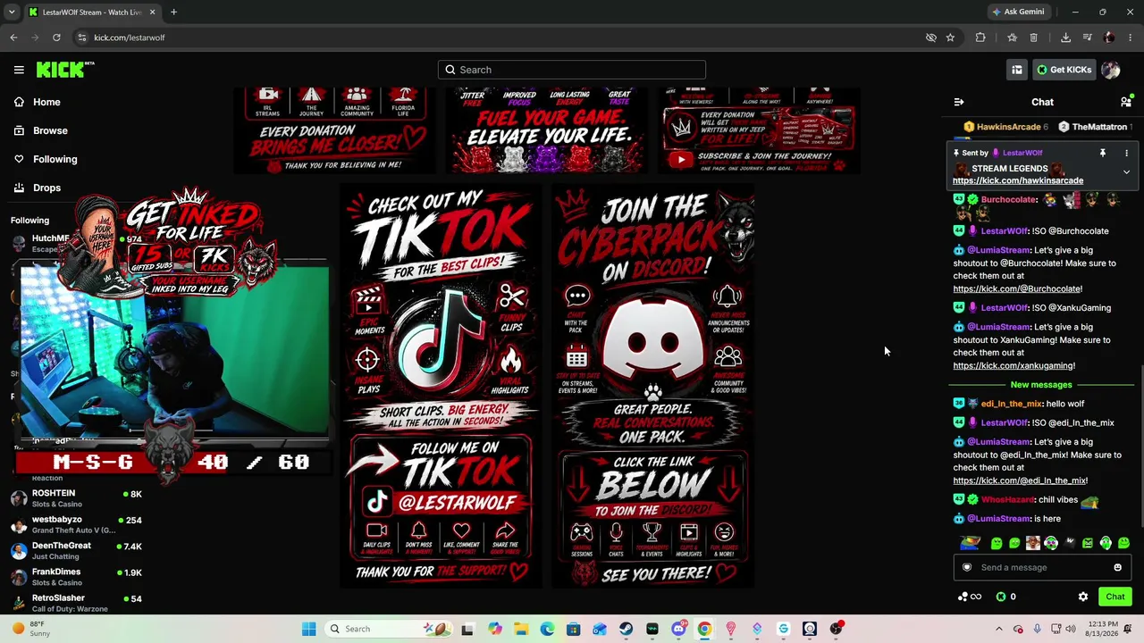
Task: Click the TikTok panel banner
Action: click(441, 388)
